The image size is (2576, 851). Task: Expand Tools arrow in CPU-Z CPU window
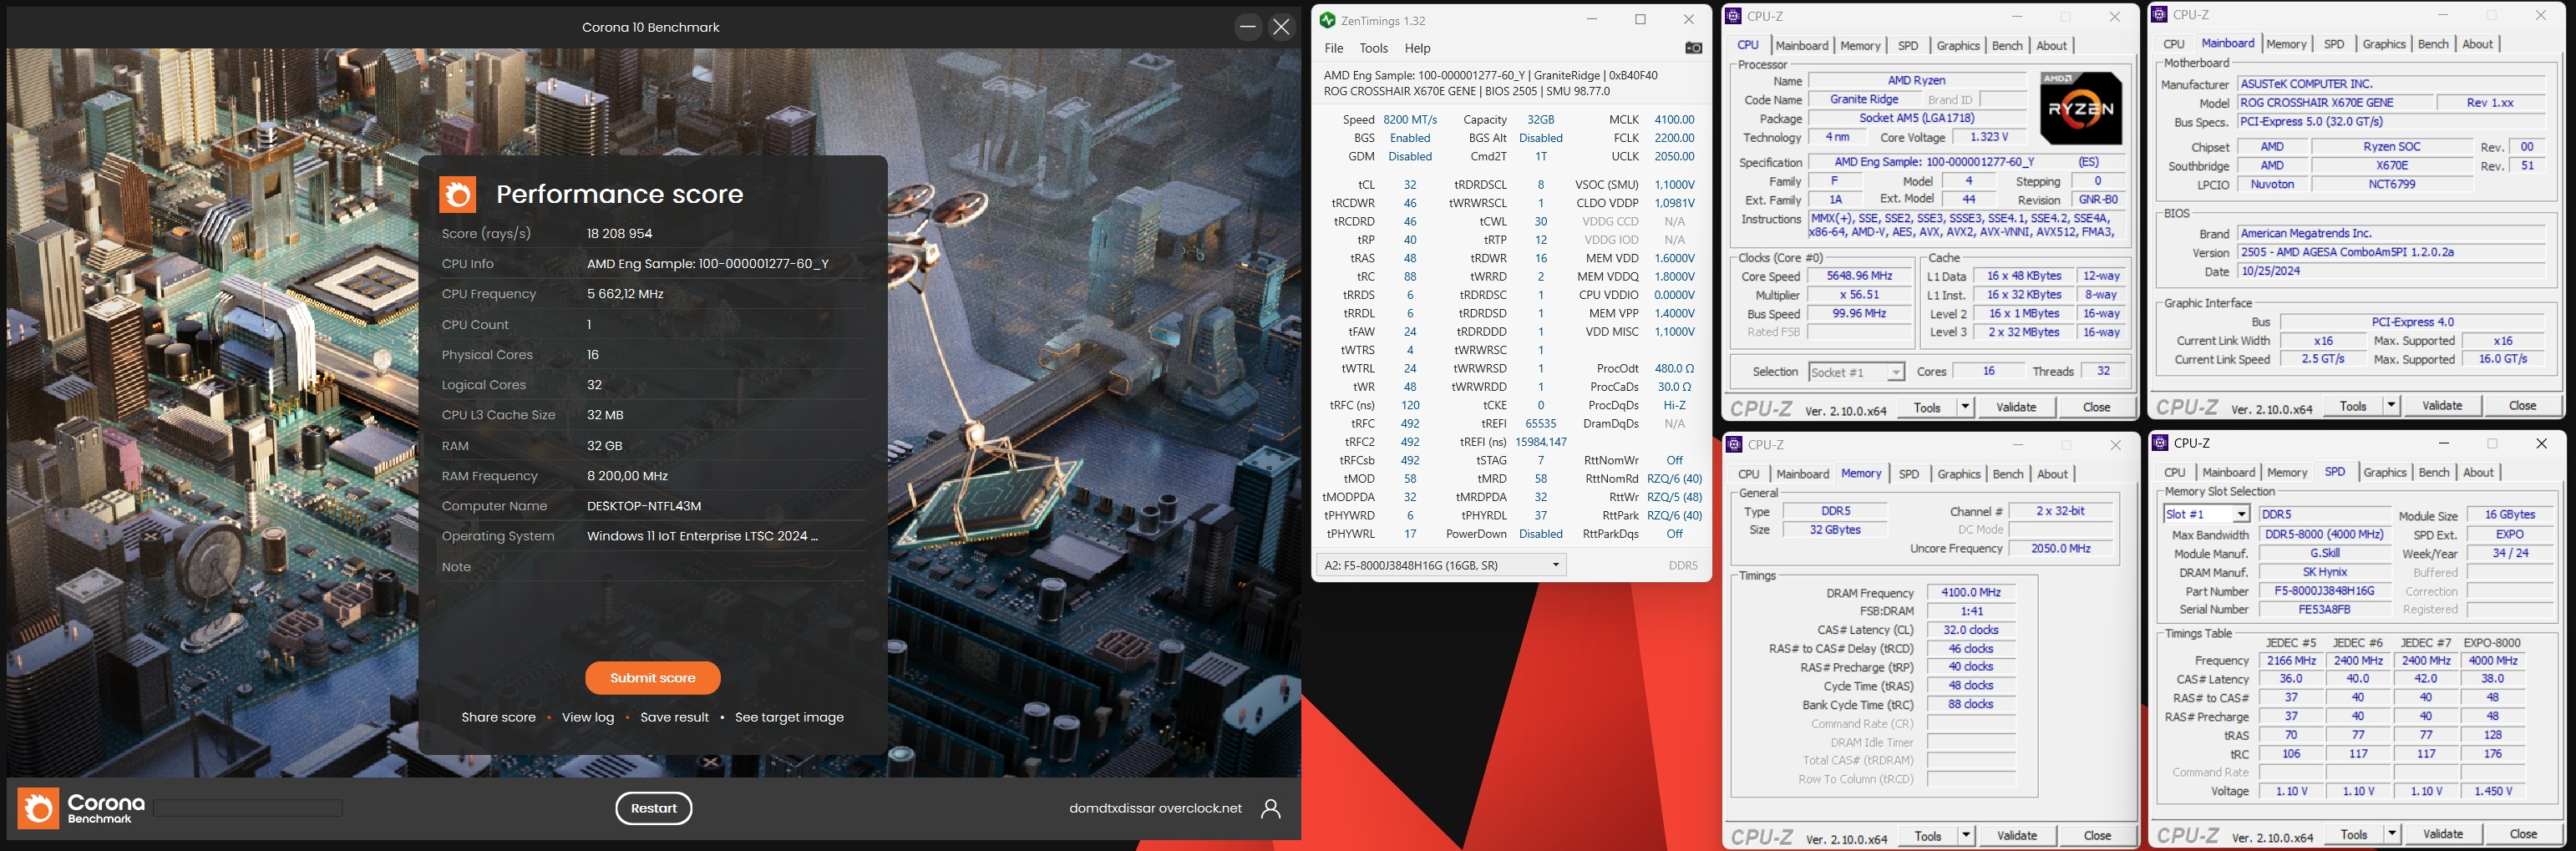[1965, 407]
